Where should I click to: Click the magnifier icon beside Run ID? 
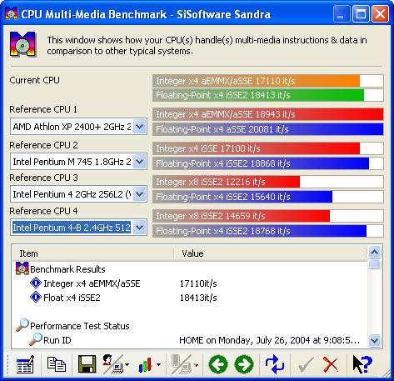(x=36, y=339)
